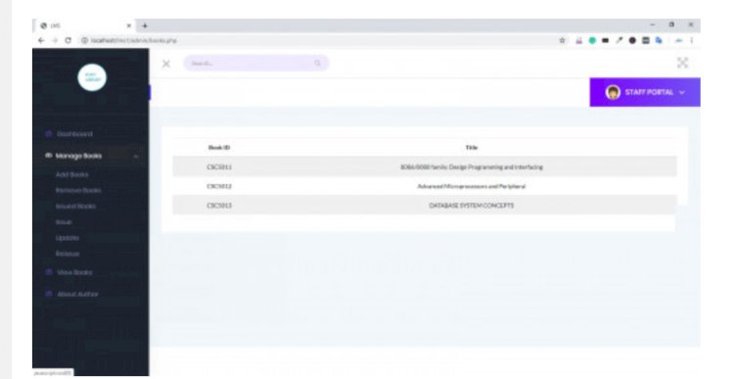Click the About Author sidebar icon
Image resolution: width=734 pixels, height=379 pixels.
[x=48, y=294]
